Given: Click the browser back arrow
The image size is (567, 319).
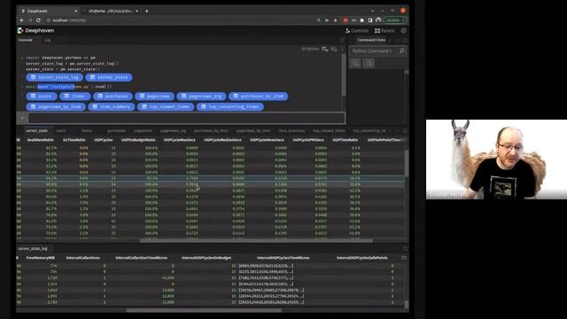Looking at the screenshot, I should 22,20.
